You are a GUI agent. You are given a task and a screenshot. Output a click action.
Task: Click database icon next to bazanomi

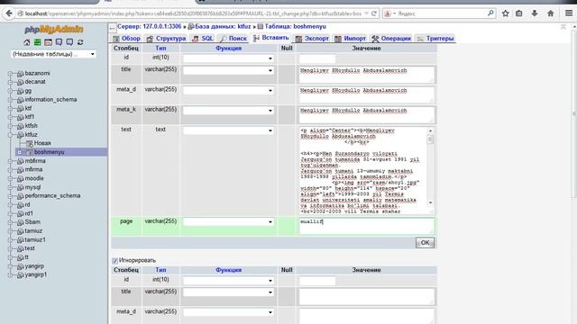20,74
